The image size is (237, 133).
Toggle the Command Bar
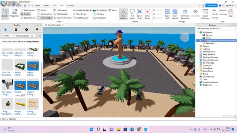pyautogui.click(x=44, y=18)
